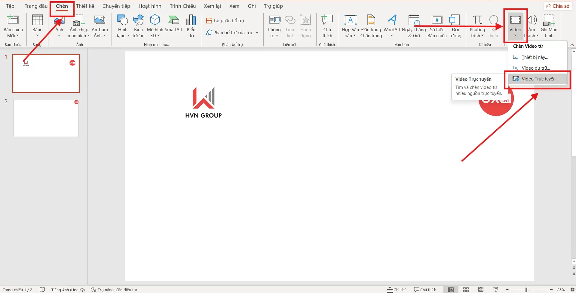
Task: Switch to slide sorter view
Action: pos(466,290)
